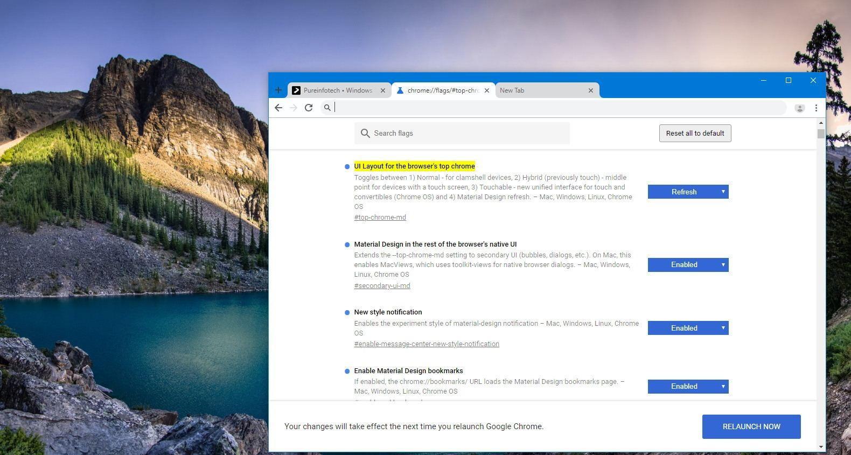
Task: Click the user profile avatar icon
Action: 799,108
